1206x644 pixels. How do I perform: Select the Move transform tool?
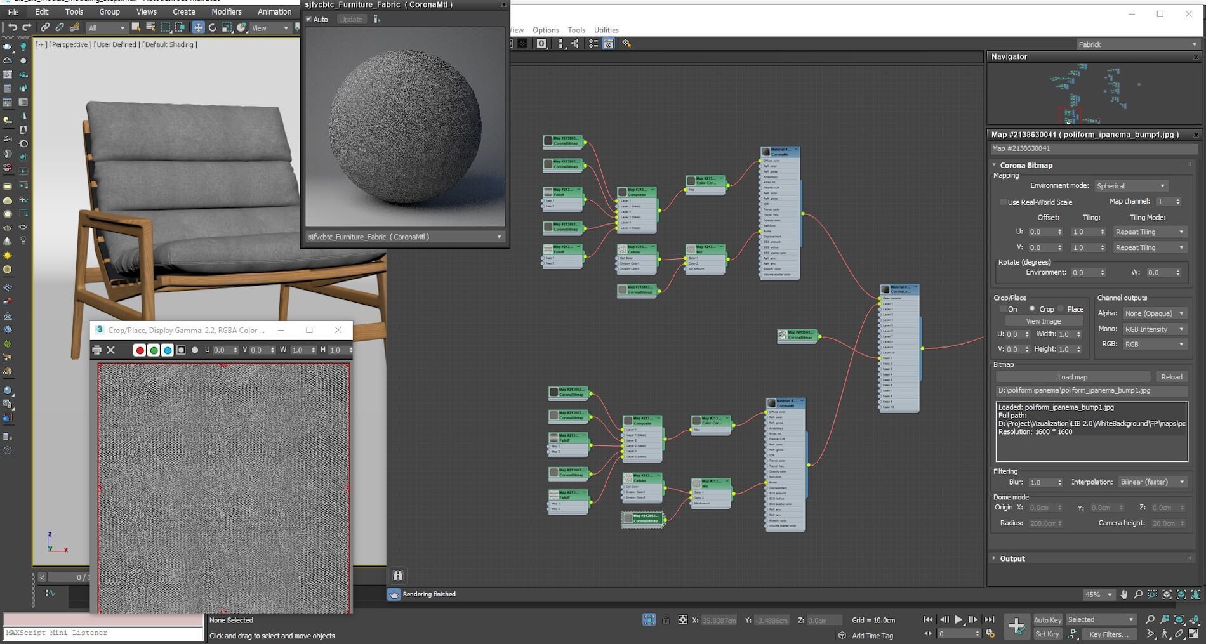198,27
